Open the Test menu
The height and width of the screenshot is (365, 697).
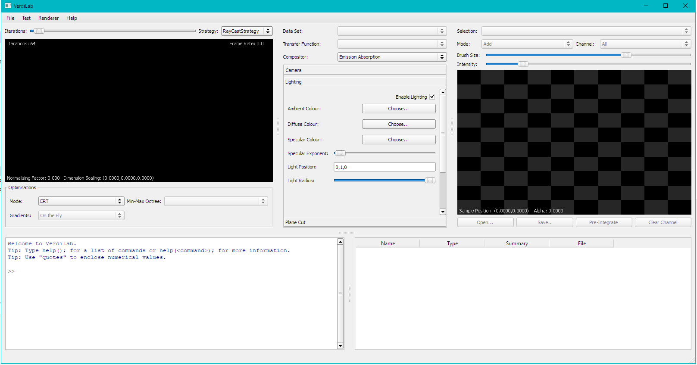26,18
